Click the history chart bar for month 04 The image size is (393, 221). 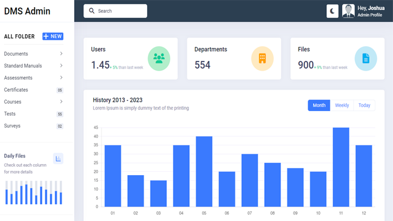tap(181, 176)
